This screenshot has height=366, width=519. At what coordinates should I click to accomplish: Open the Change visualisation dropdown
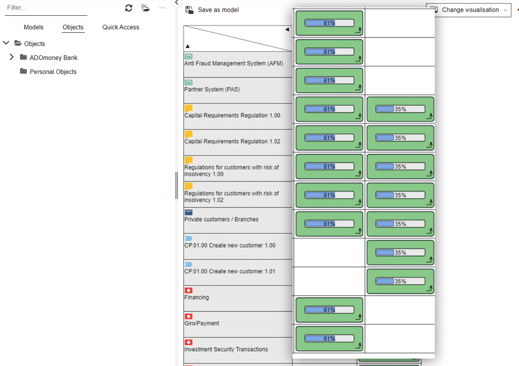(469, 10)
